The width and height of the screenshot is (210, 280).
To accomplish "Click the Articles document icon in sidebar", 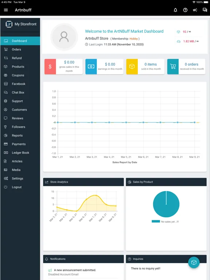I will coord(5,161).
